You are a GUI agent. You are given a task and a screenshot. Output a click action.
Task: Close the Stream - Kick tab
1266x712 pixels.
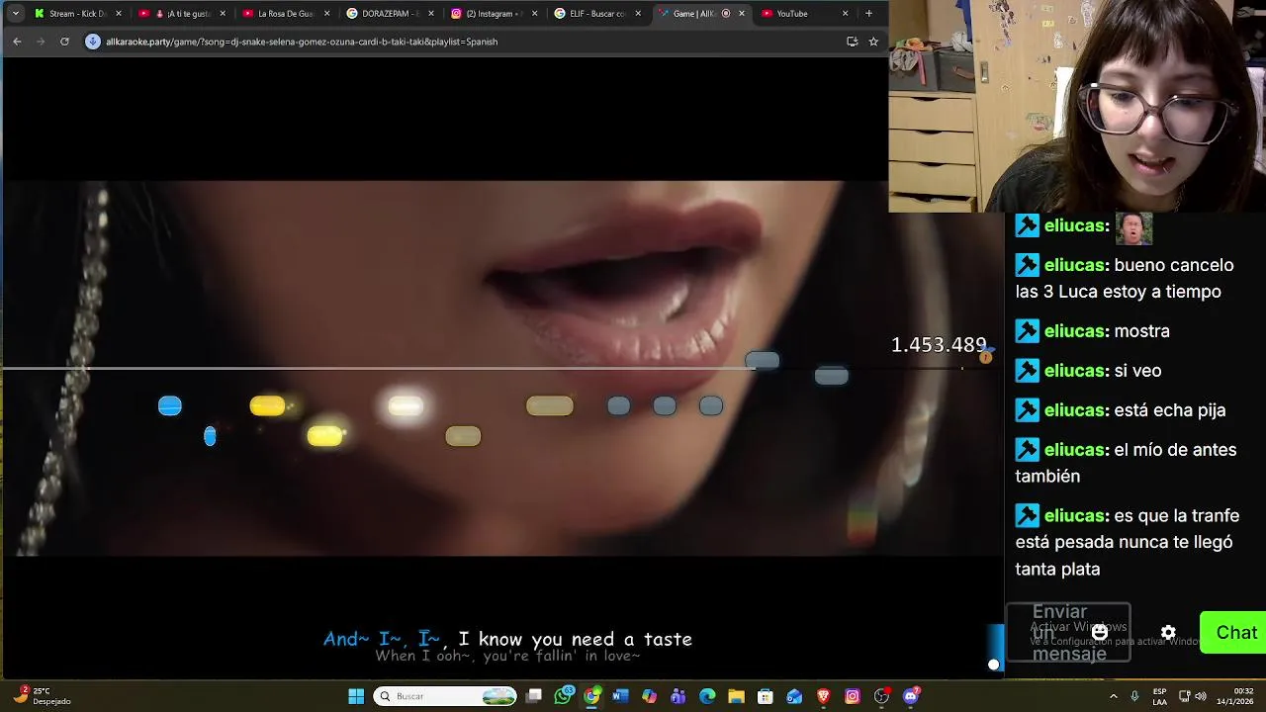[x=119, y=14]
